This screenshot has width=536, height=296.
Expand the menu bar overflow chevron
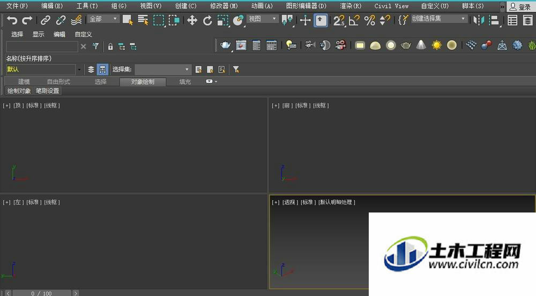click(x=502, y=6)
